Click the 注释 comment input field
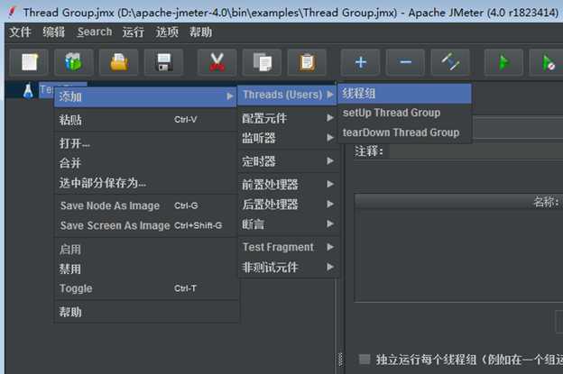563x374 pixels. pyautogui.click(x=476, y=152)
